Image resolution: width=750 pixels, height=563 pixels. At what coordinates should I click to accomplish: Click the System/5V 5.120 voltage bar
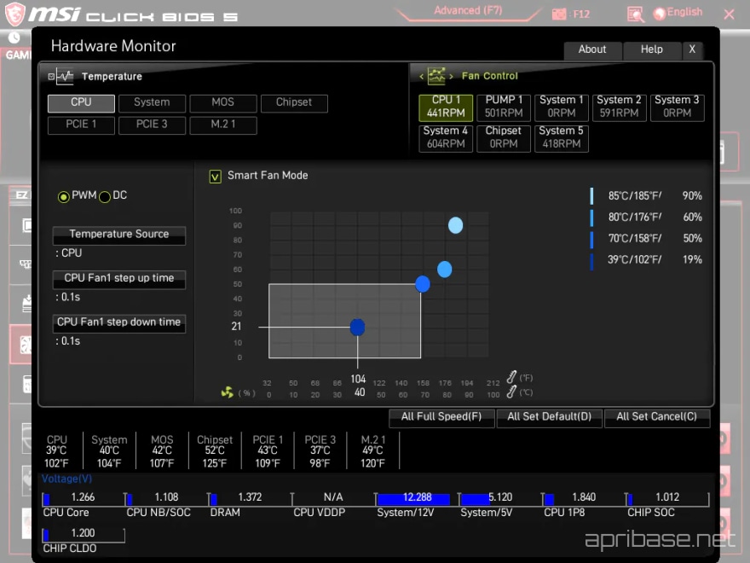[500, 499]
